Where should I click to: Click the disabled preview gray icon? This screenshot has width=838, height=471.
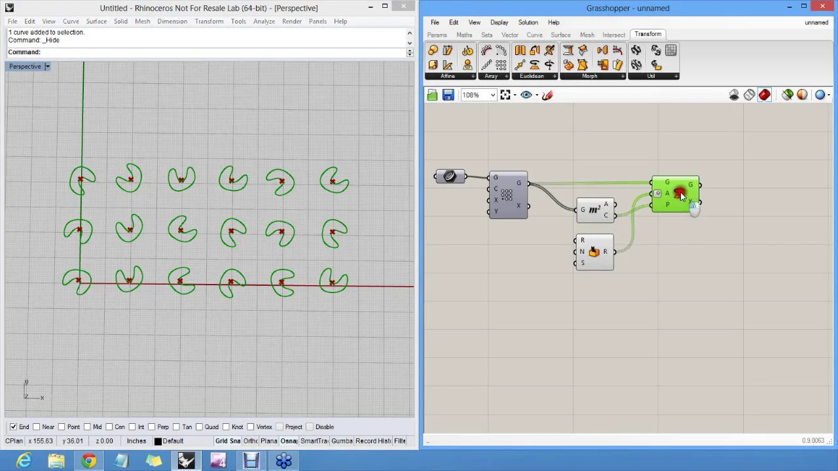734,96
